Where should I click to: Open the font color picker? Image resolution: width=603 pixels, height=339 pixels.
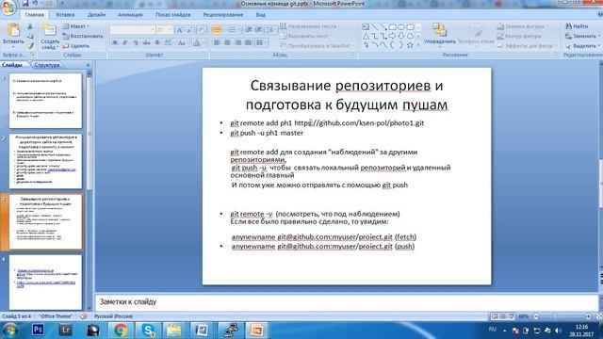pos(197,42)
